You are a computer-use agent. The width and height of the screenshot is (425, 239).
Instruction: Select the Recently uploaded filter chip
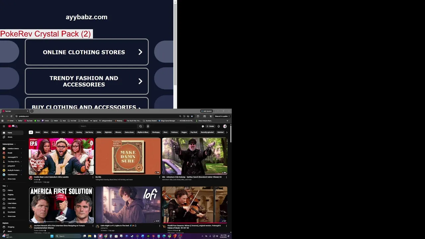[207, 132]
